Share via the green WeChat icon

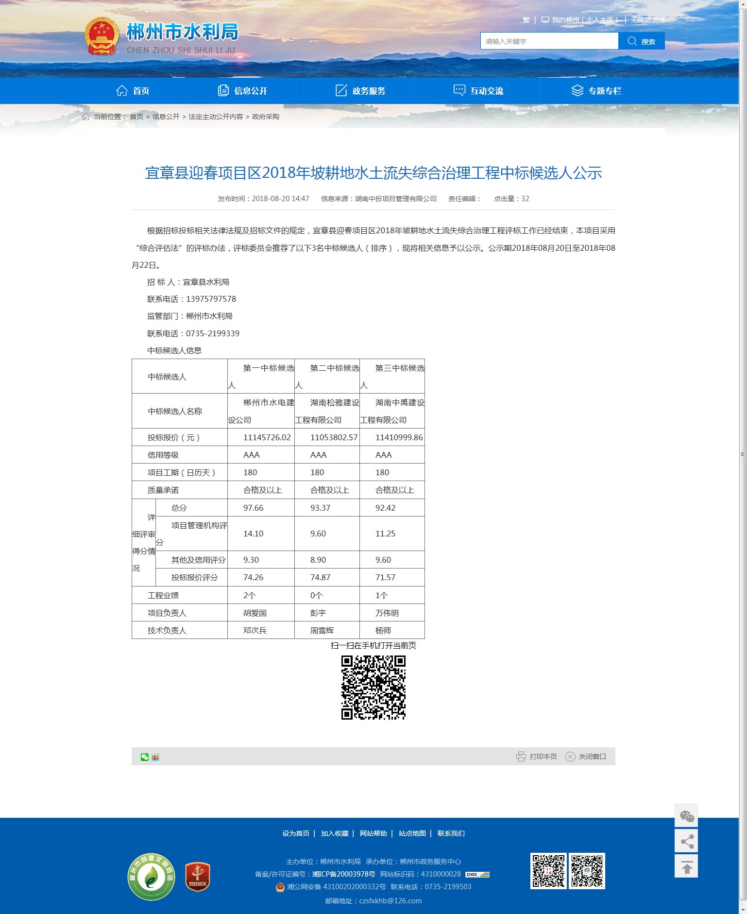click(x=145, y=757)
